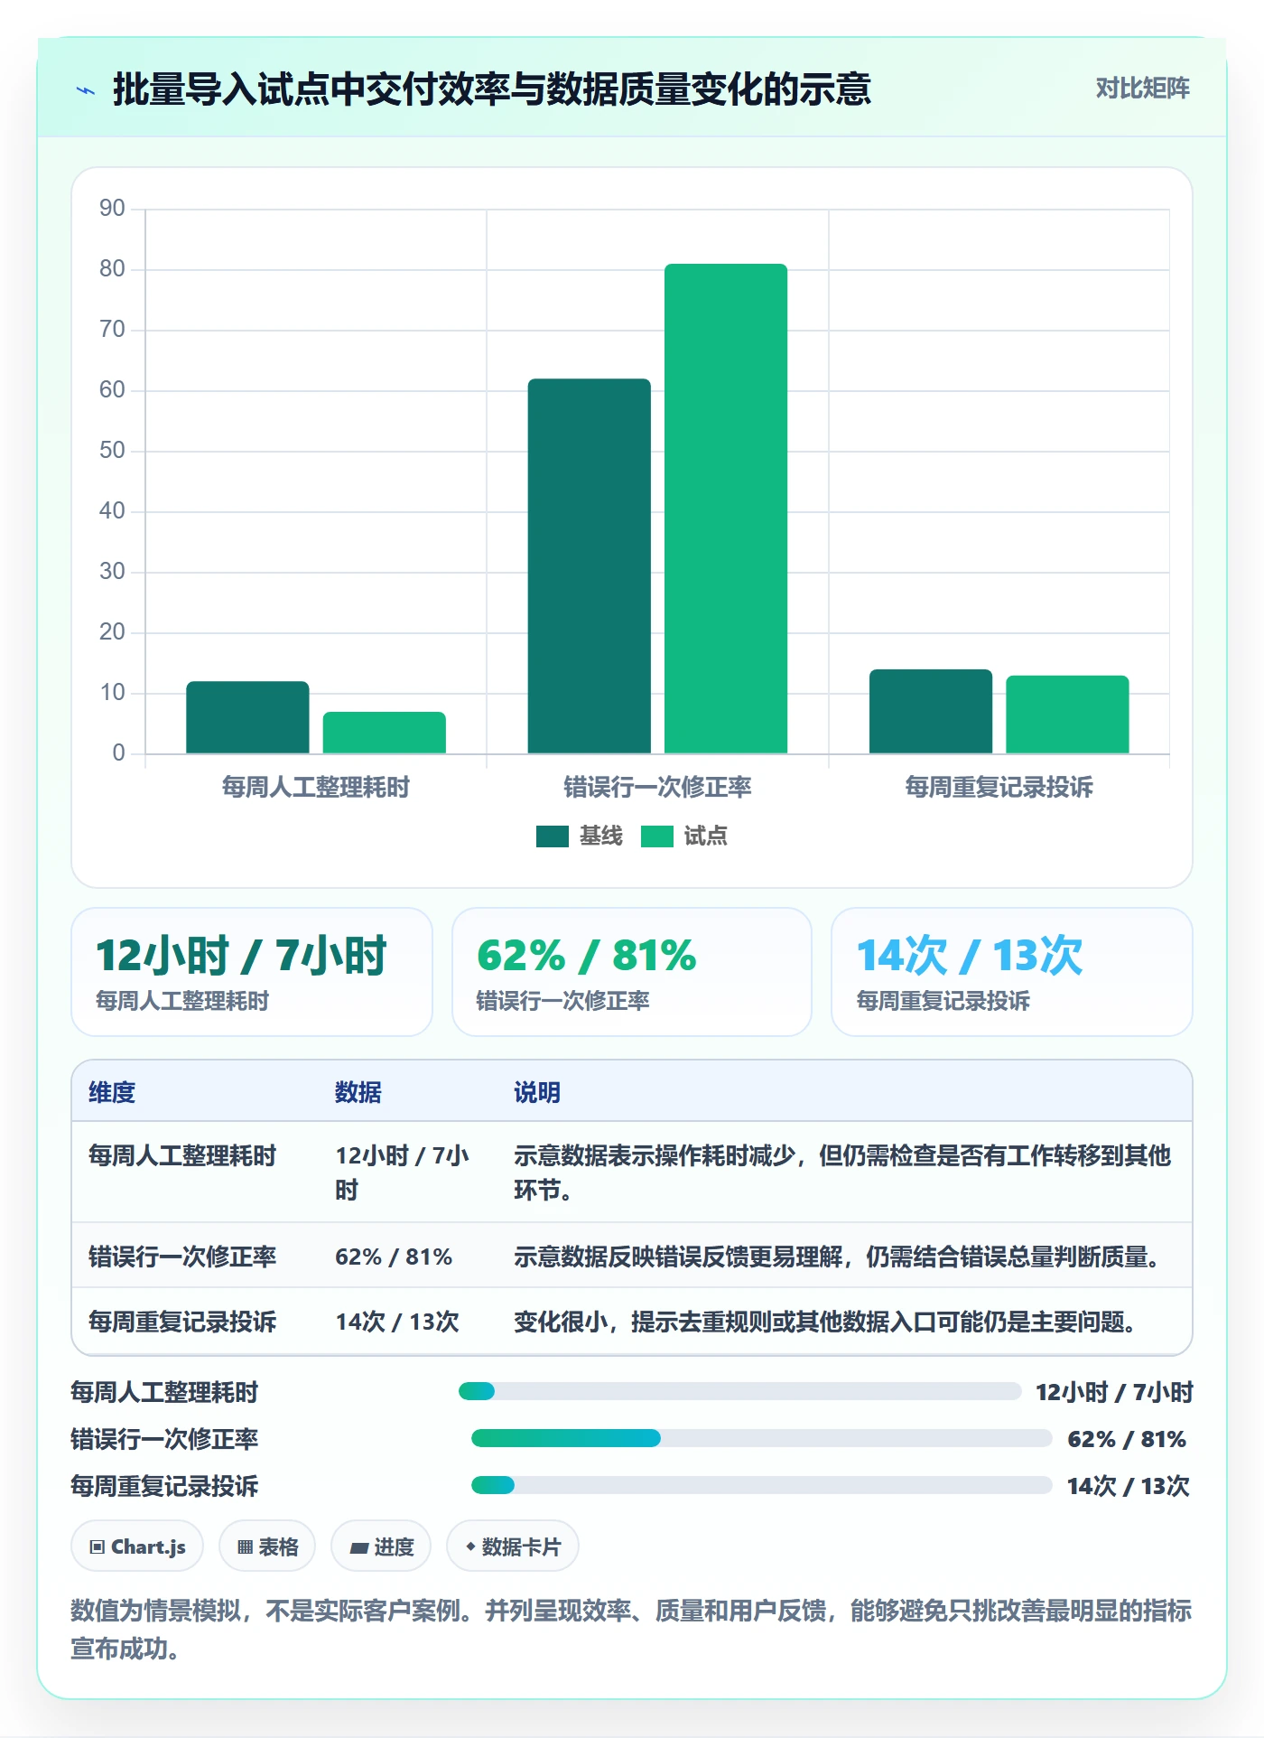Click the 试点 bar for 每周人工整理耗时
Viewport: 1264px width, 1738px height.
[385, 733]
